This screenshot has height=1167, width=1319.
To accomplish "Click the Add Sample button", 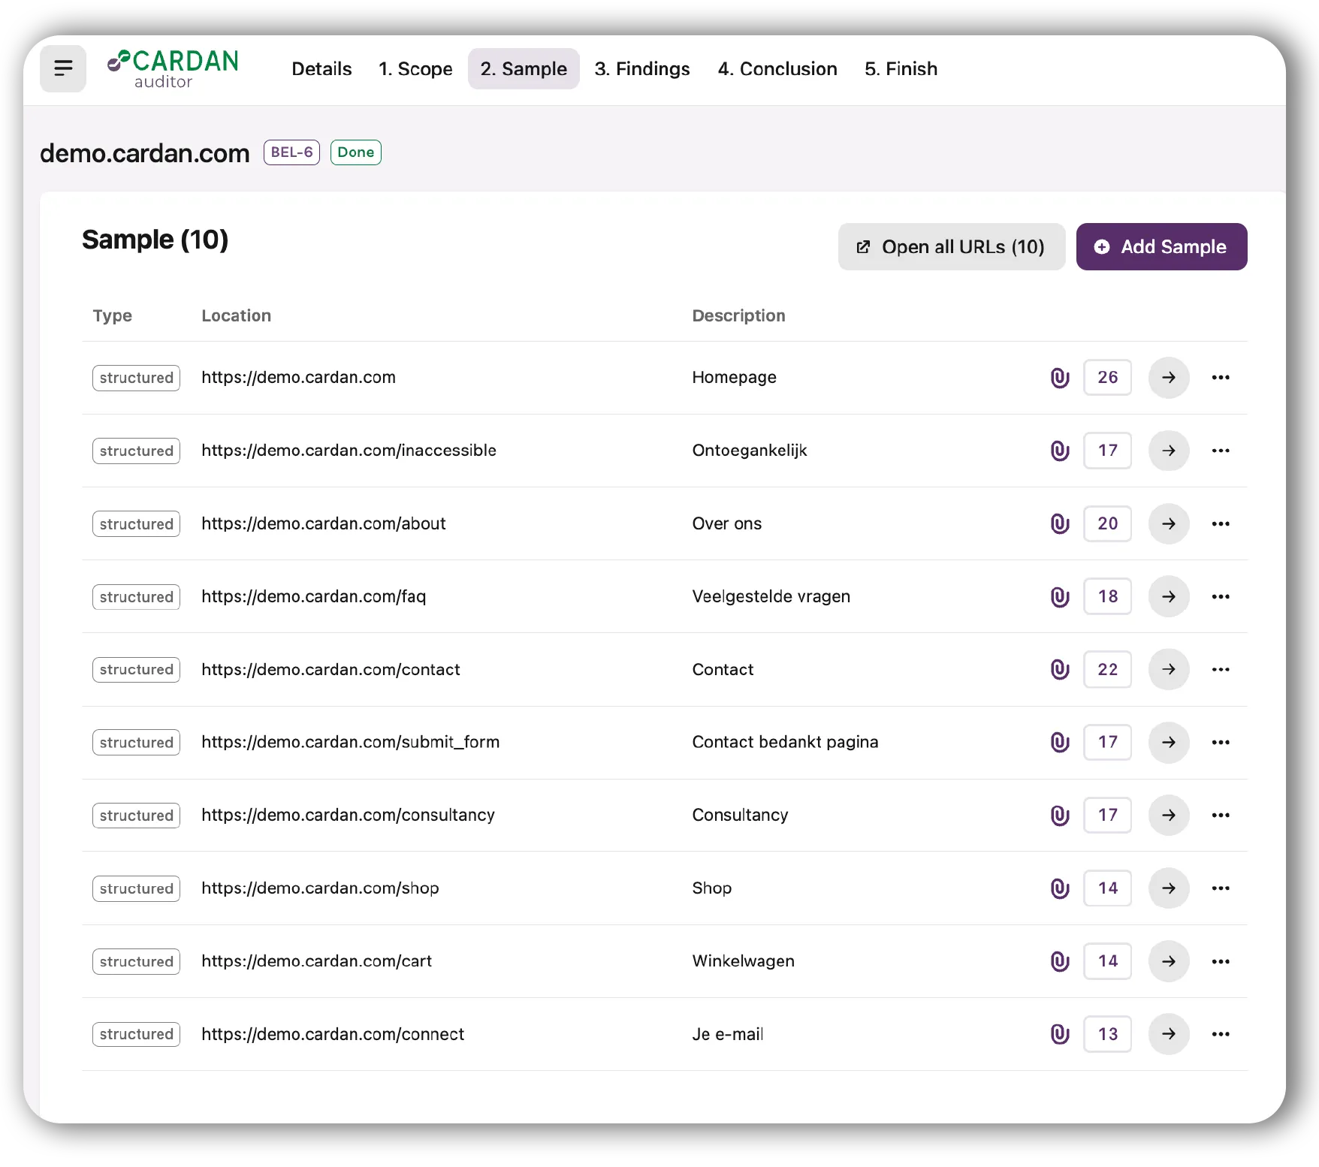I will click(x=1161, y=247).
